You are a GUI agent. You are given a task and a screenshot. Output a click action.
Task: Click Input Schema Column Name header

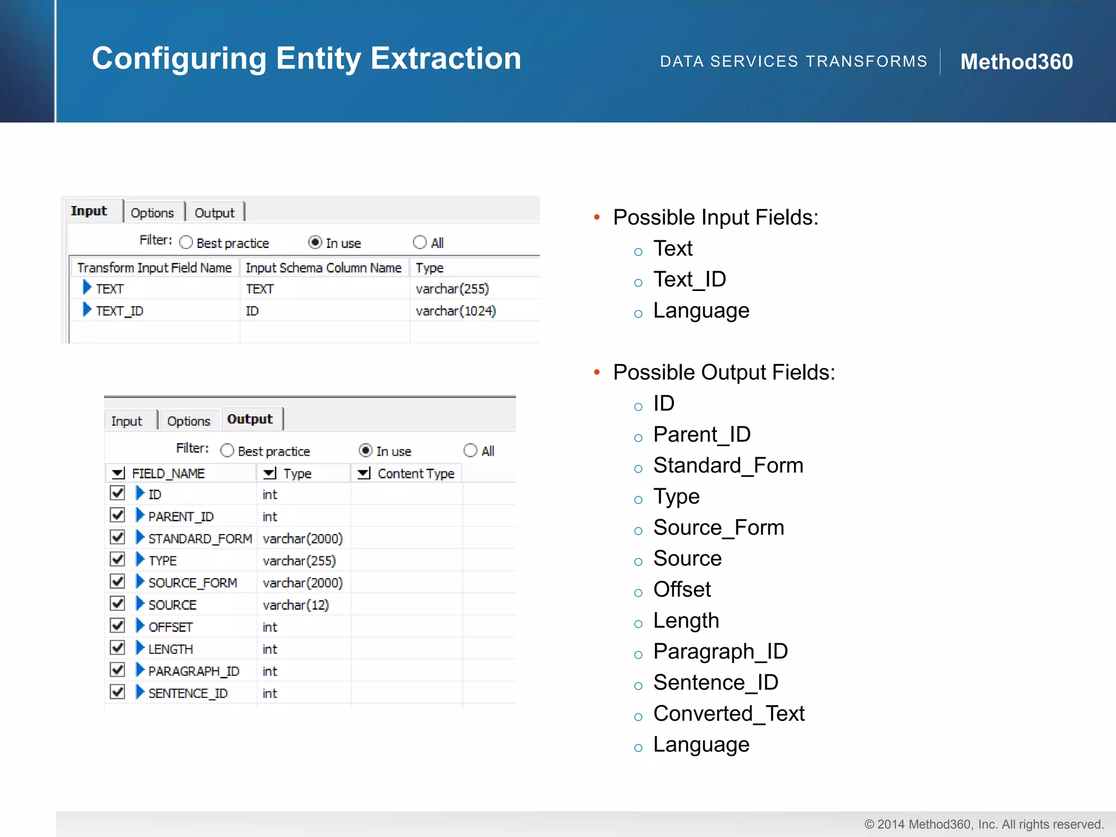(324, 268)
